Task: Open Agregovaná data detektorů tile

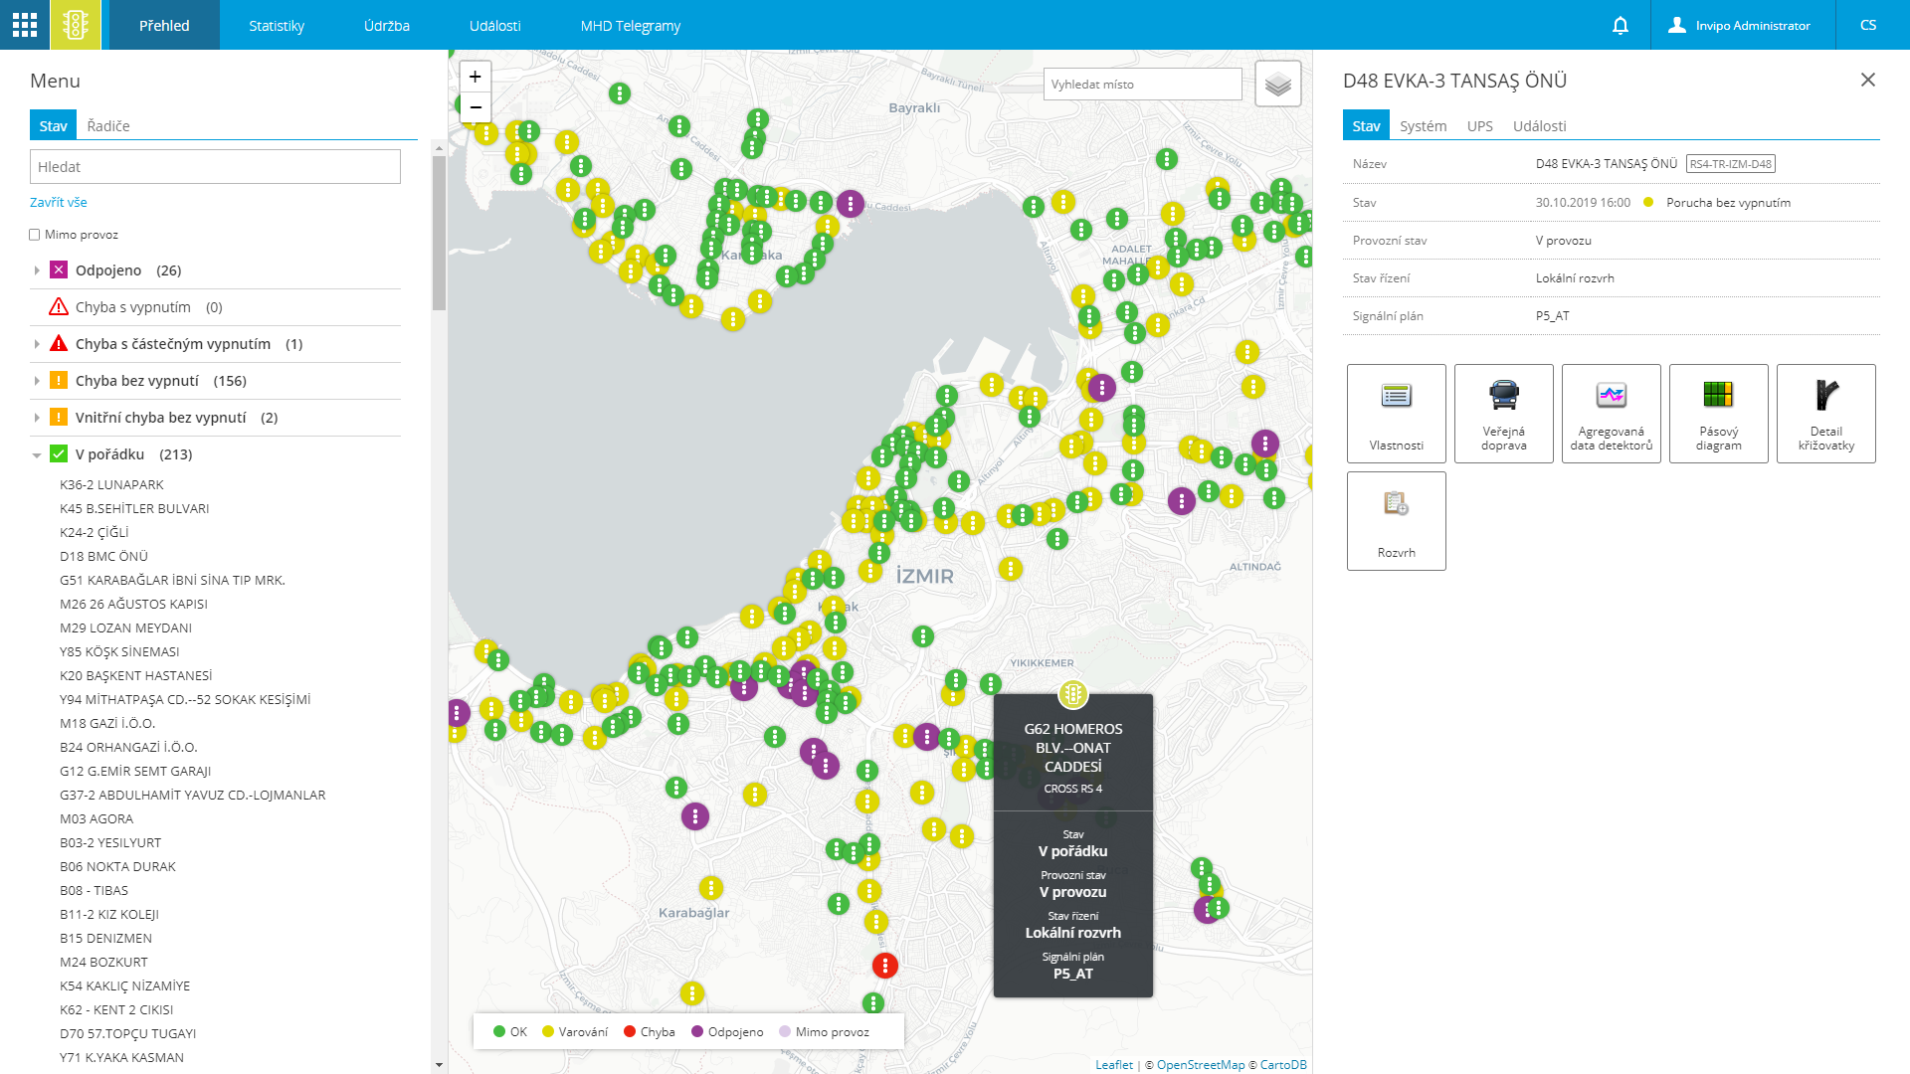Action: click(x=1611, y=414)
